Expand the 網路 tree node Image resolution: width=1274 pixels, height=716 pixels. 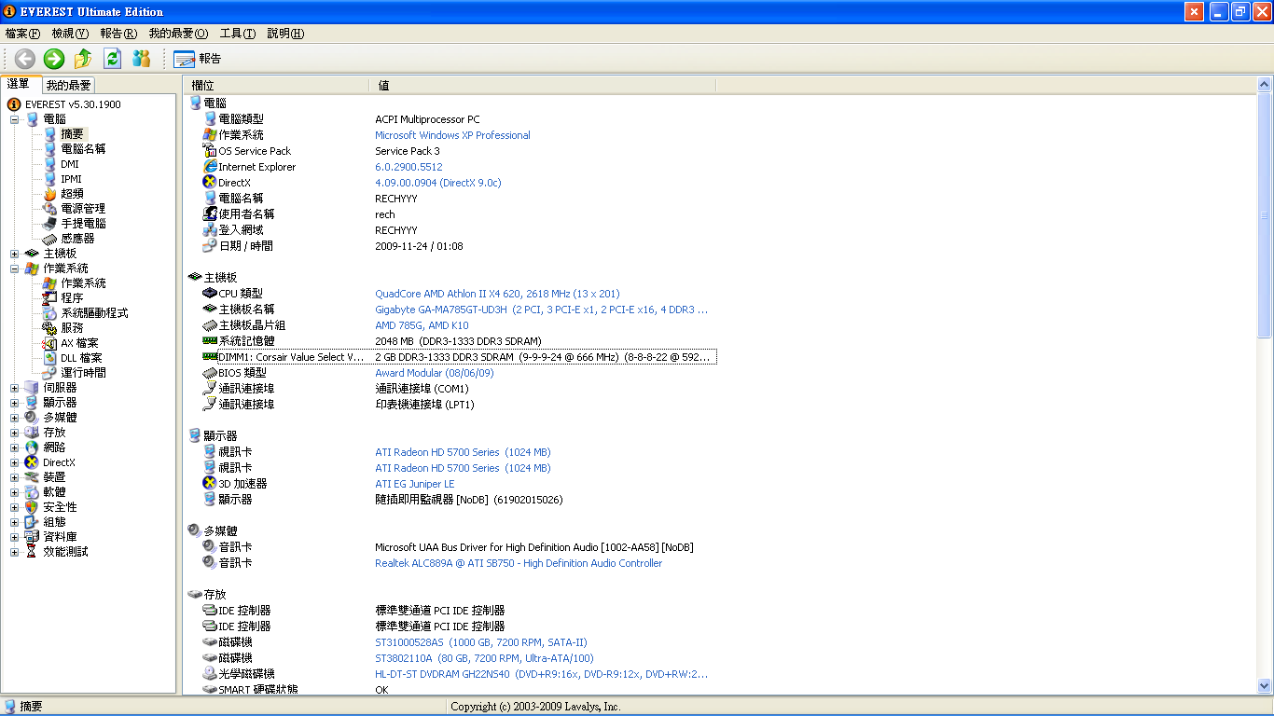pyautogui.click(x=15, y=447)
